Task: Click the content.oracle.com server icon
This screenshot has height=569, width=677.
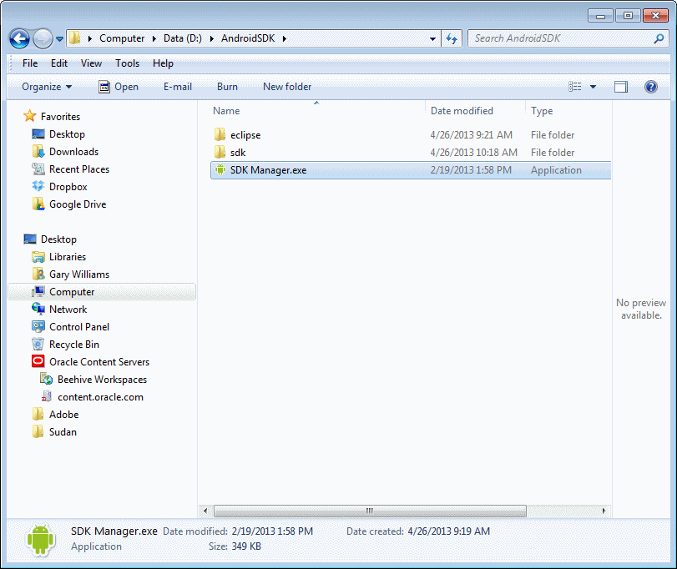Action: click(46, 396)
